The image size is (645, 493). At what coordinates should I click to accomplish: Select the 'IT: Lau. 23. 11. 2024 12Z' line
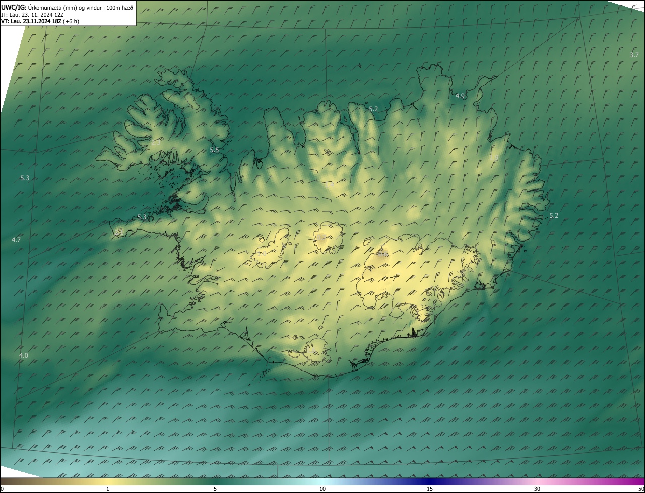click(x=32, y=14)
